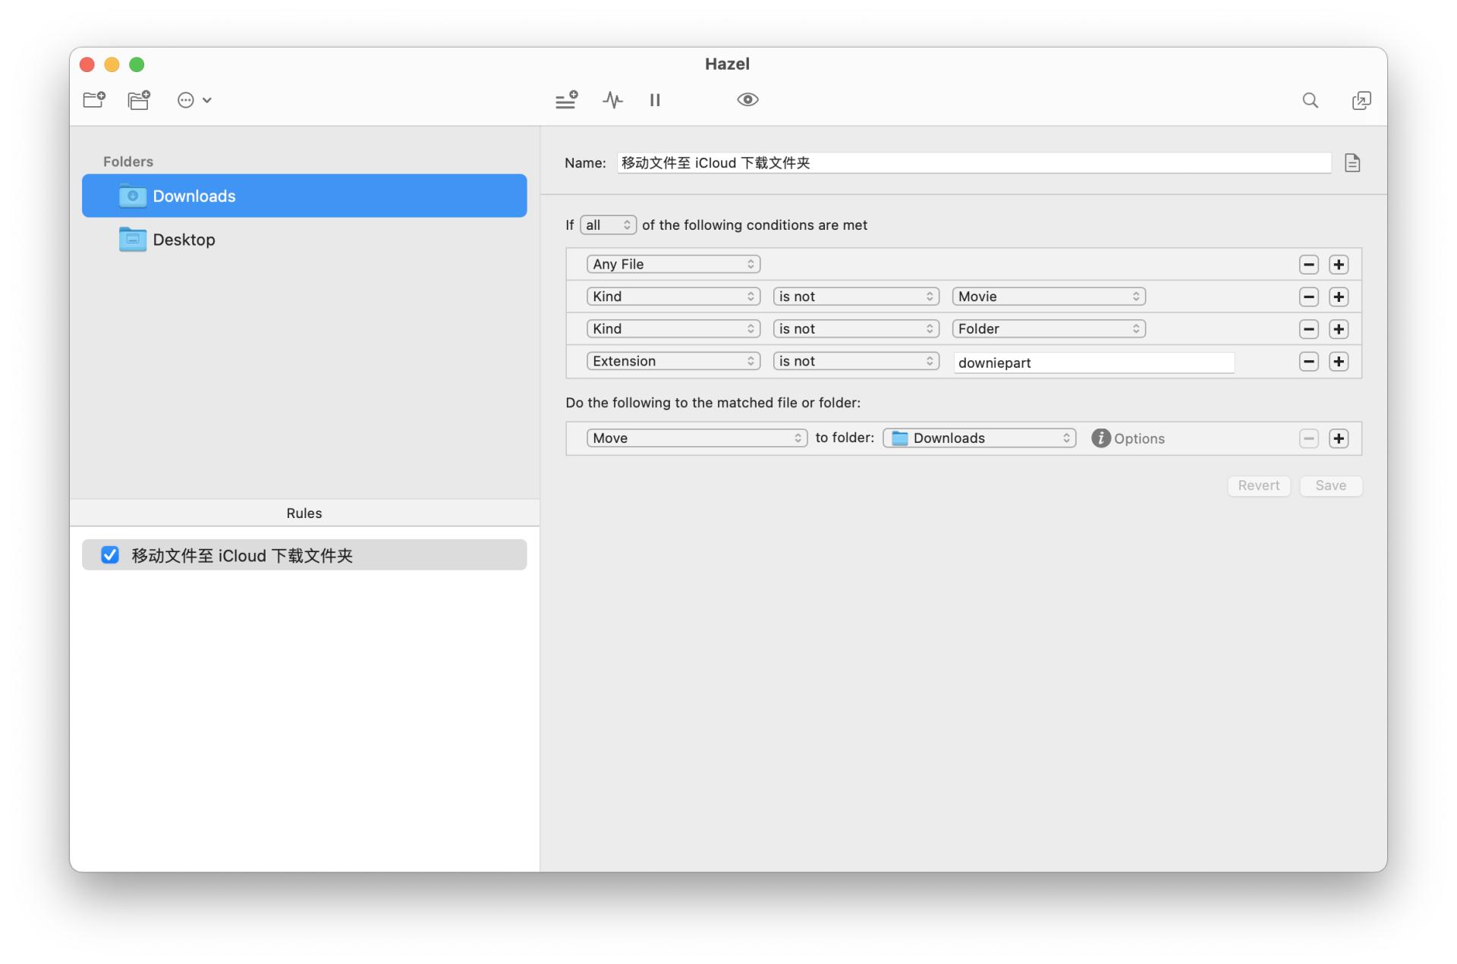Open the Movie kind dropdown
Image resolution: width=1457 pixels, height=964 pixels.
(x=1048, y=297)
